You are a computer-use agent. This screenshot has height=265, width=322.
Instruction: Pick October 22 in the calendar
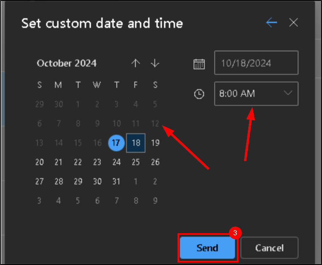click(78, 162)
